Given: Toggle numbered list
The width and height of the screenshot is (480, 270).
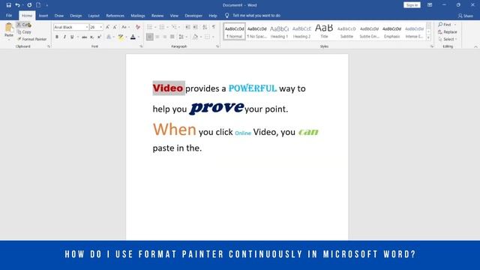Looking at the screenshot, I should tap(162, 27).
